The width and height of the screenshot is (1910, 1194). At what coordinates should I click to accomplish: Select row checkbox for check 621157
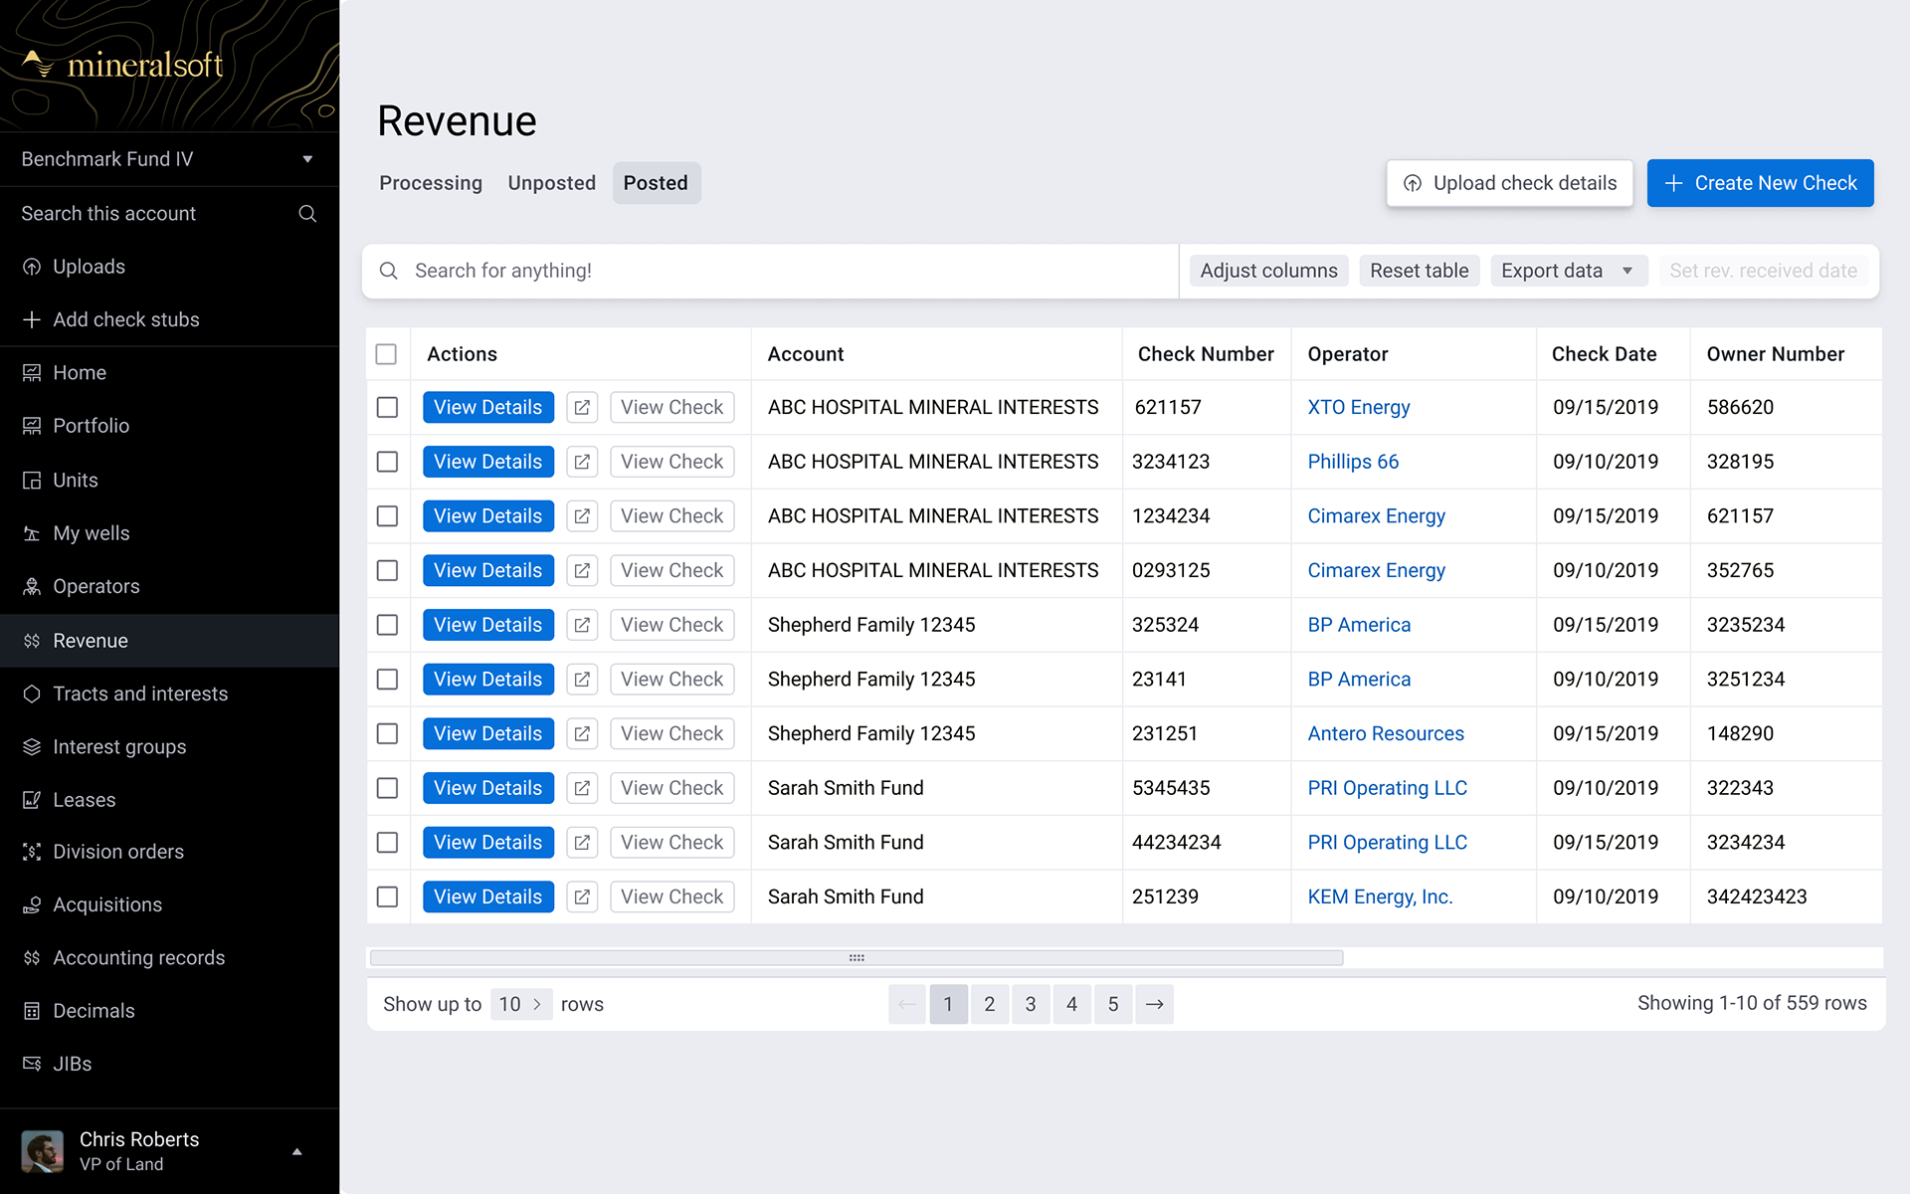tap(387, 408)
